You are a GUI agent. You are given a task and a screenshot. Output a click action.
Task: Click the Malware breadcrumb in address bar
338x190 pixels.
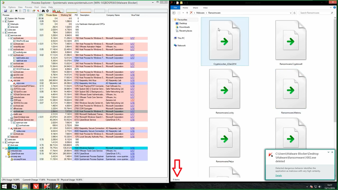200,13
